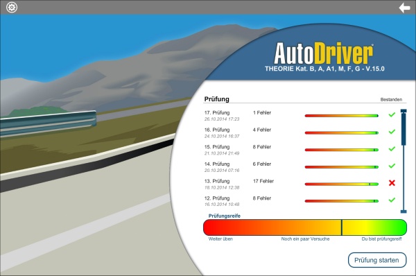
Task: Open settings via the gear icon
Action: 12,7
